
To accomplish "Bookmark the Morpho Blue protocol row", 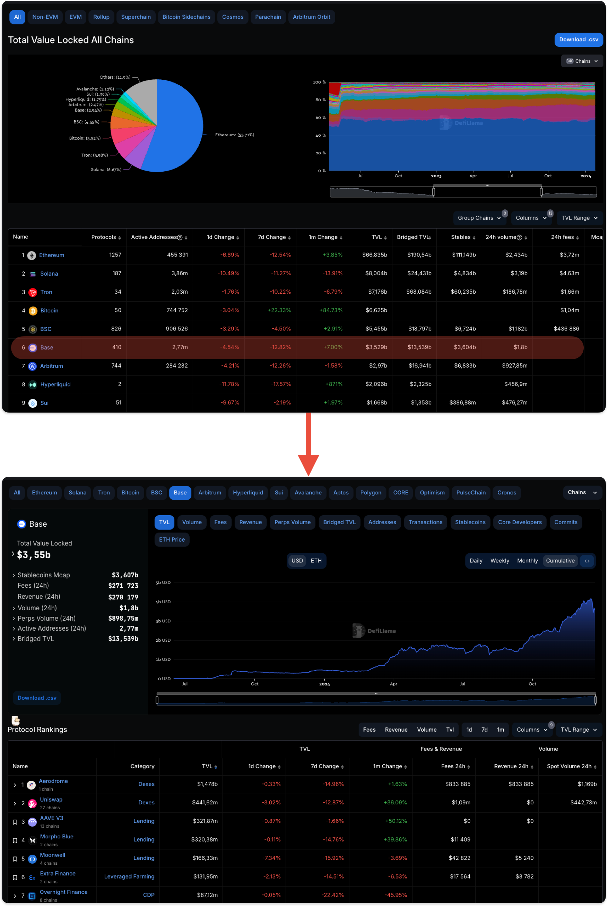I will 15,840.
